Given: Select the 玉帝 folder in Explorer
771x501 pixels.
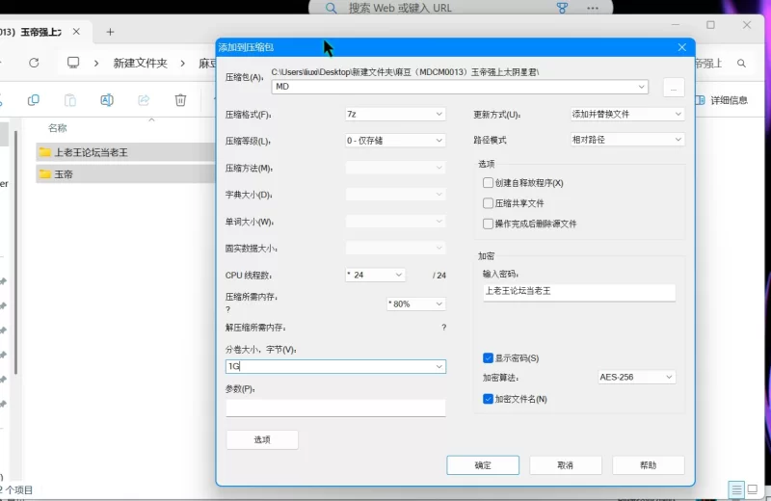Looking at the screenshot, I should click(125, 174).
